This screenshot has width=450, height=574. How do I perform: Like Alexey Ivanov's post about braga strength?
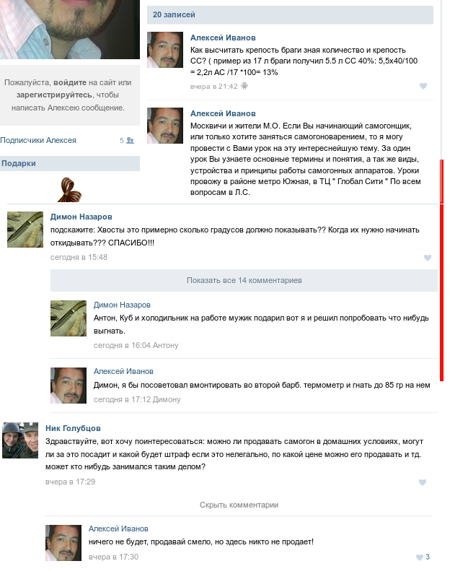(423, 86)
